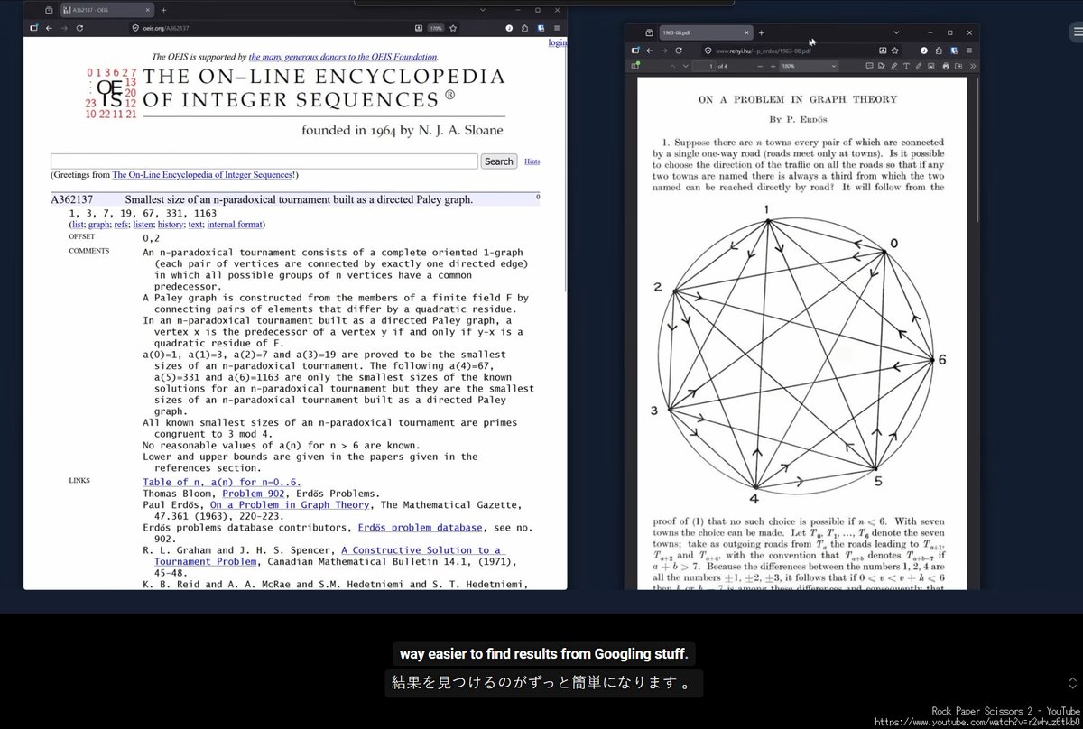The image size is (1083, 729).
Task: Open extensions menu in PDF window
Action: [939, 51]
